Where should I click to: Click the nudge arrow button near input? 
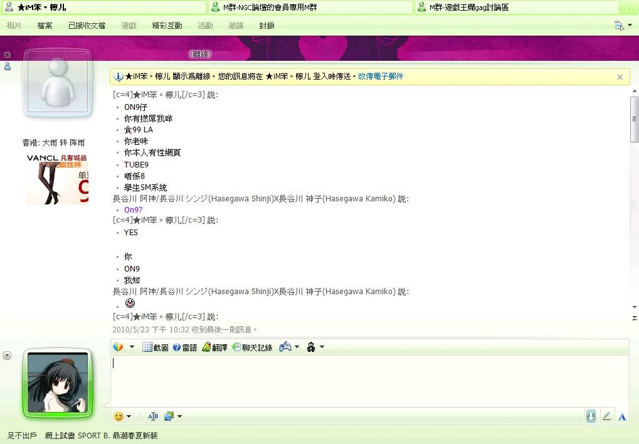pos(591,416)
